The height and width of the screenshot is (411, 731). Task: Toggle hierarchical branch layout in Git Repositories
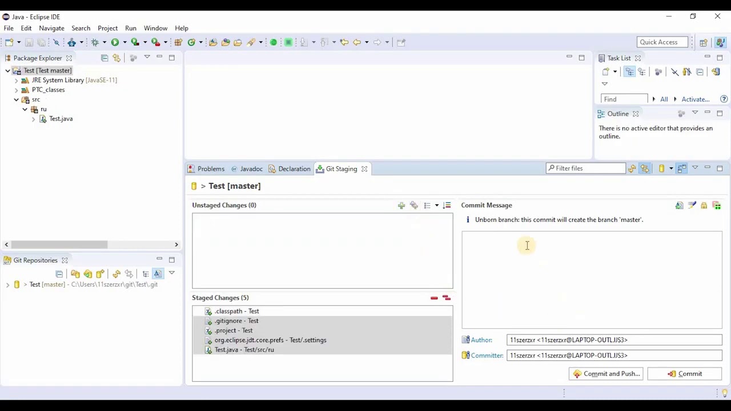146,274
